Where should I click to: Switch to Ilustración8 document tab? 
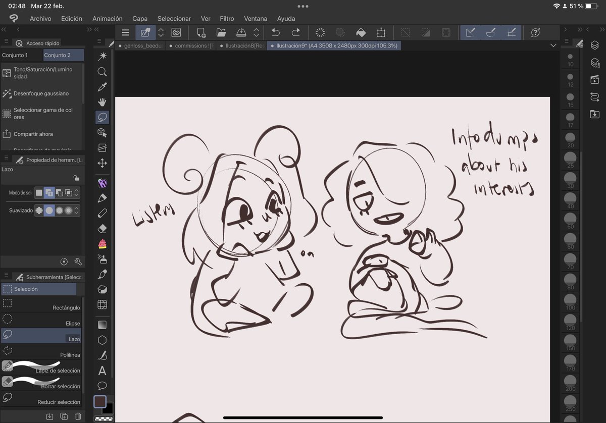coord(242,45)
